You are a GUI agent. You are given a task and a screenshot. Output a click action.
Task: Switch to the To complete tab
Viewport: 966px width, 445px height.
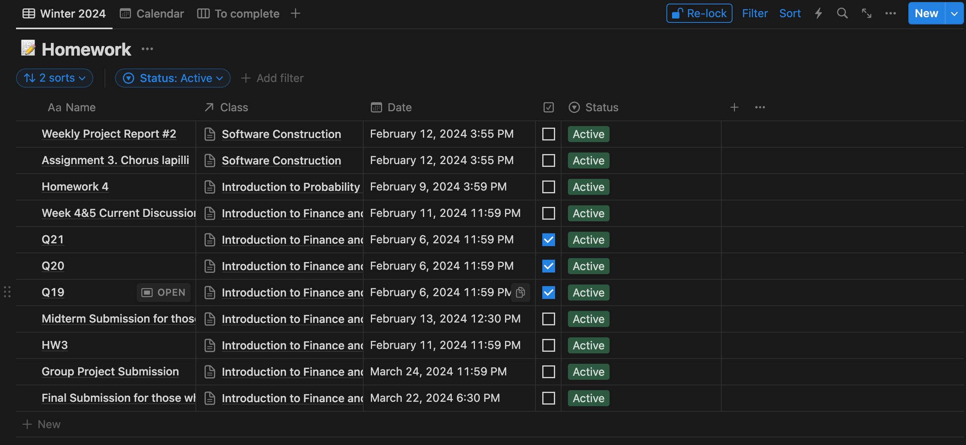(239, 14)
